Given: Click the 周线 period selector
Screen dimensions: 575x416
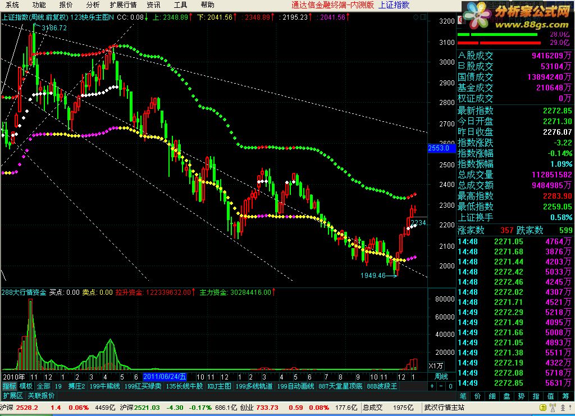Looking at the screenshot, I should point(441,376).
